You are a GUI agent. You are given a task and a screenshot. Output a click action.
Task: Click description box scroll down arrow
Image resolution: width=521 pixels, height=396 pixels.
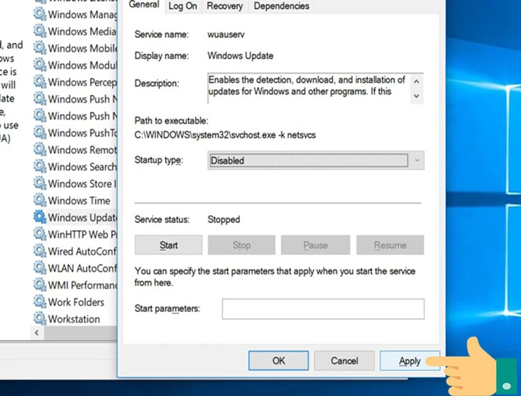point(417,96)
